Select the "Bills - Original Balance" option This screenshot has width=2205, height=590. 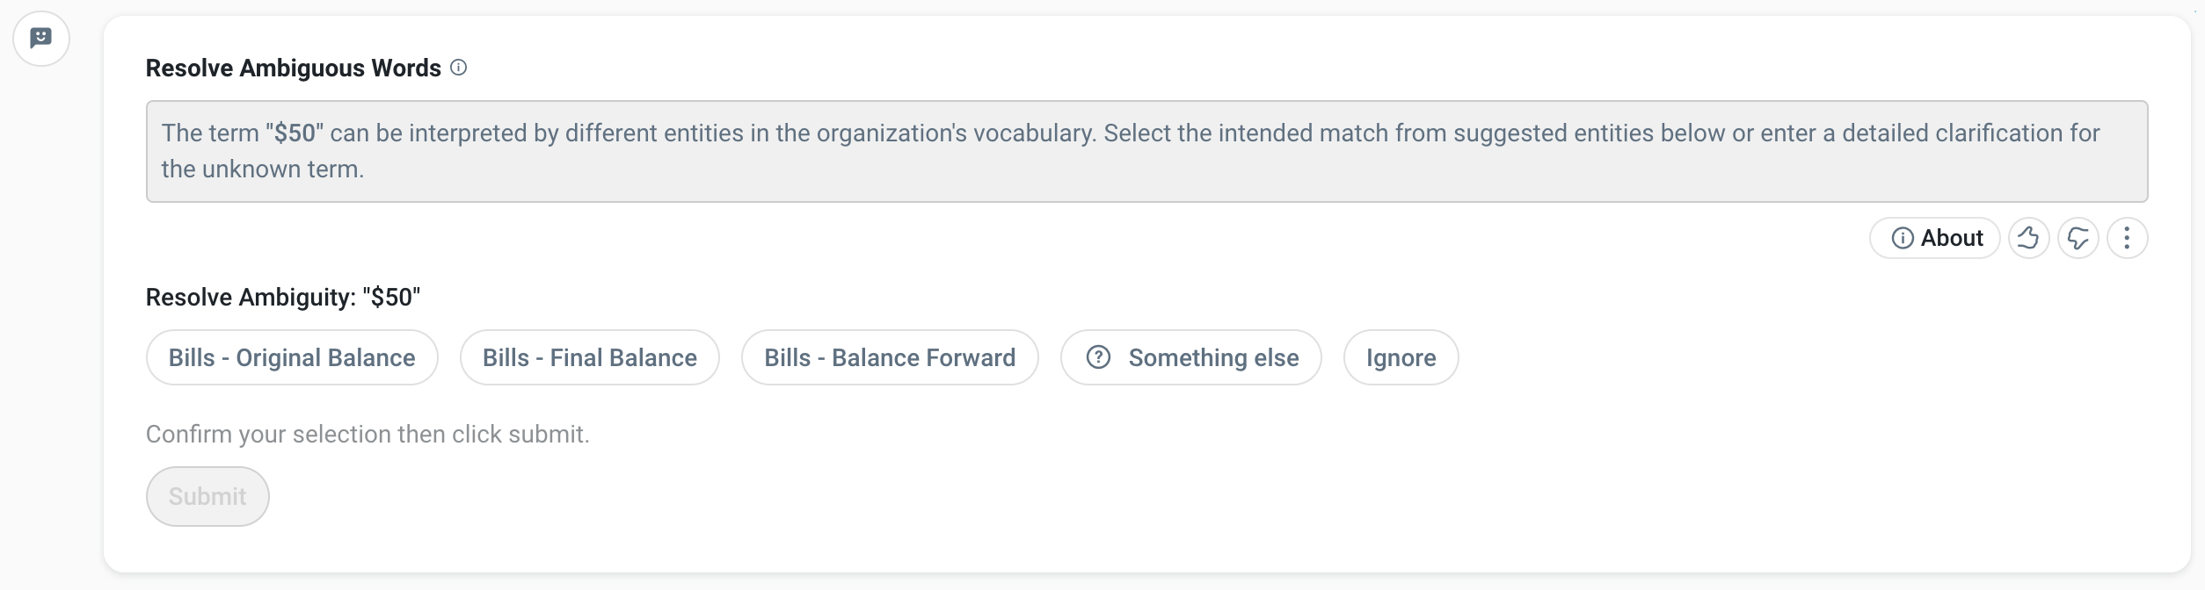point(292,357)
